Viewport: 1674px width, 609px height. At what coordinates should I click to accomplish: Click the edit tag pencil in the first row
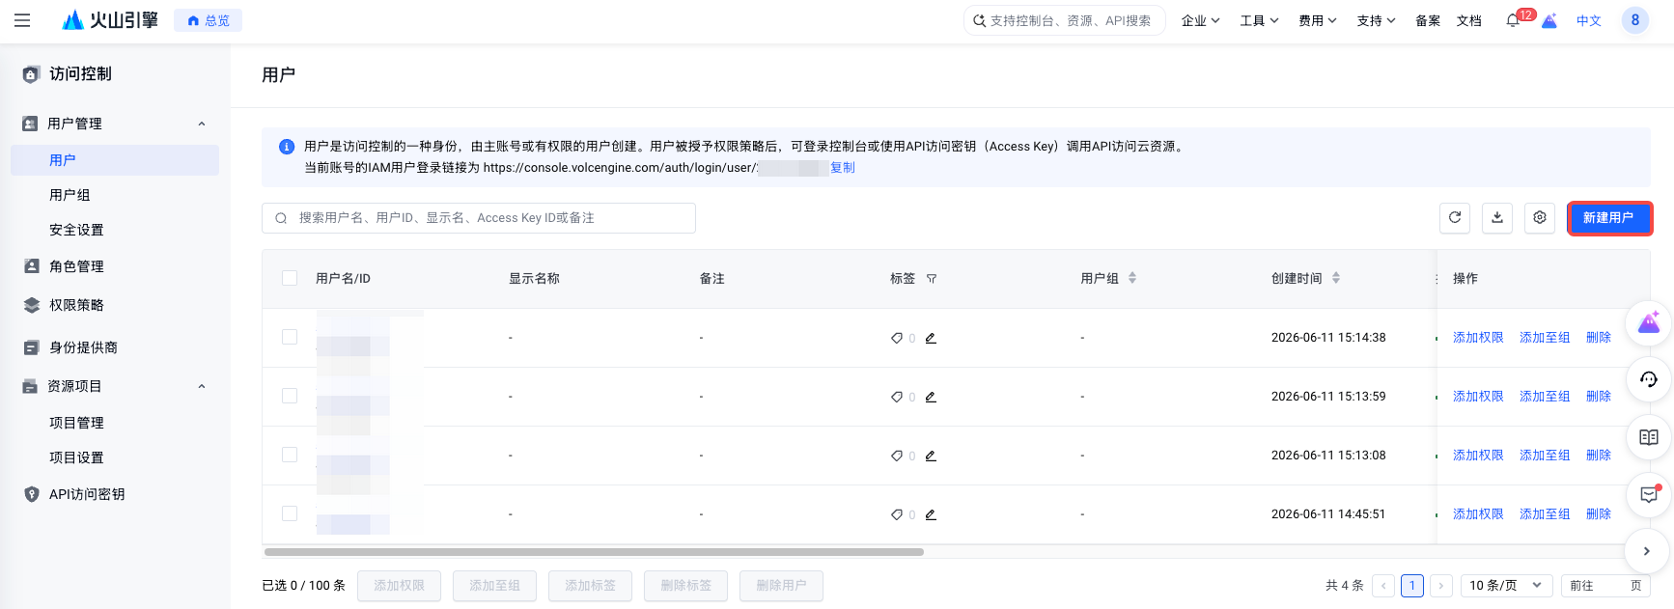tap(931, 338)
